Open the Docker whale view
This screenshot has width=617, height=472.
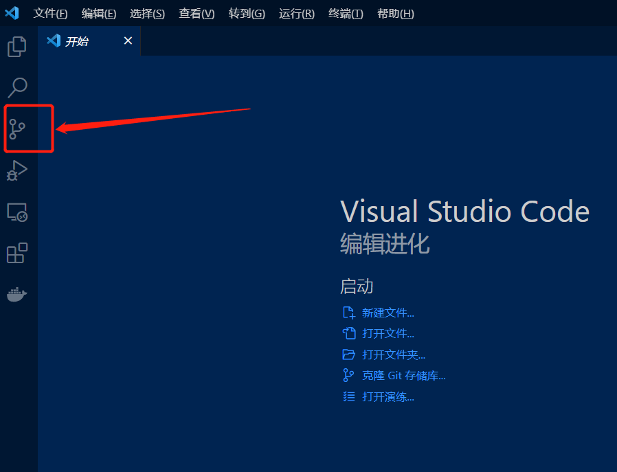point(17,294)
